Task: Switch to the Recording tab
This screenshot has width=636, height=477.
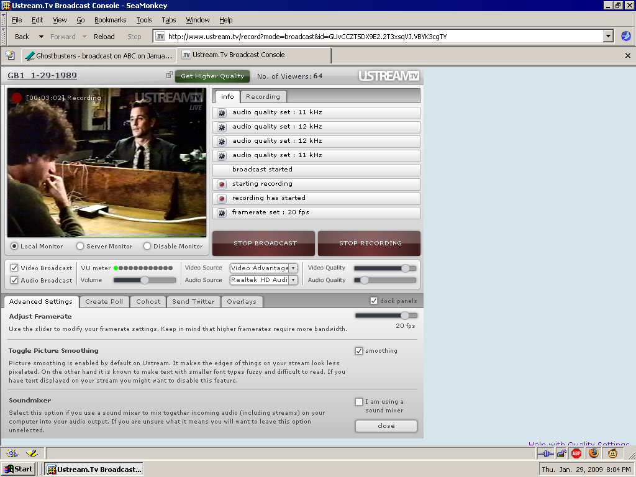Action: click(263, 96)
